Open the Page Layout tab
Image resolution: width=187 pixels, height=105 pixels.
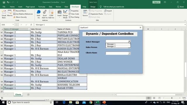coord(30,7)
